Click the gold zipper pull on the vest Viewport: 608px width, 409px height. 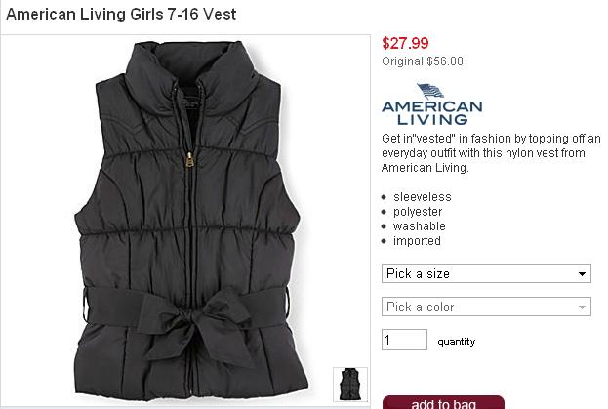189,159
